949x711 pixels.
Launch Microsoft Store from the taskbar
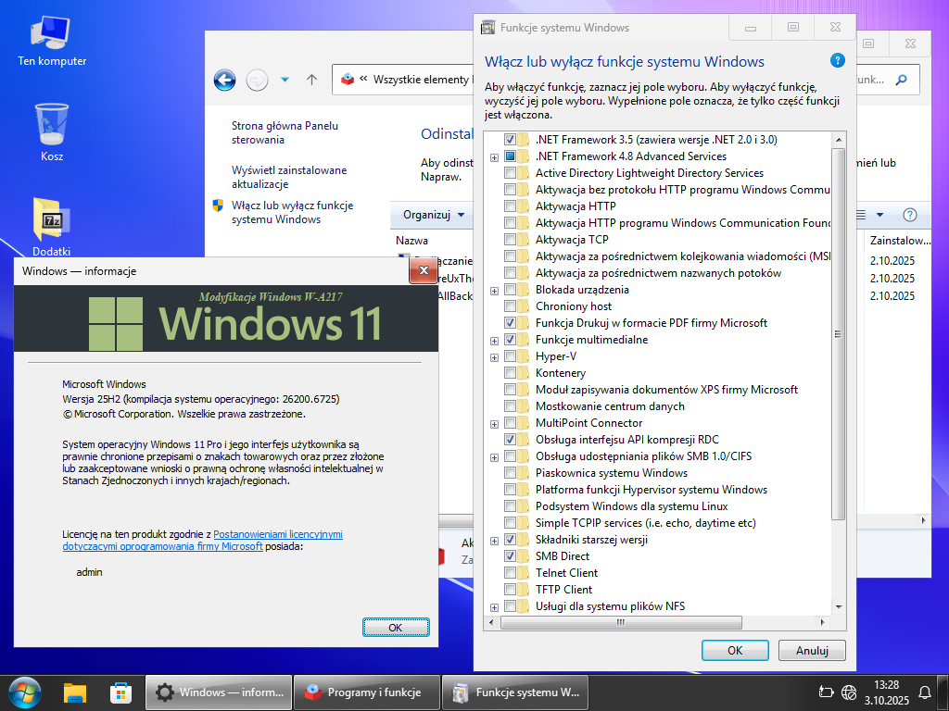(120, 692)
